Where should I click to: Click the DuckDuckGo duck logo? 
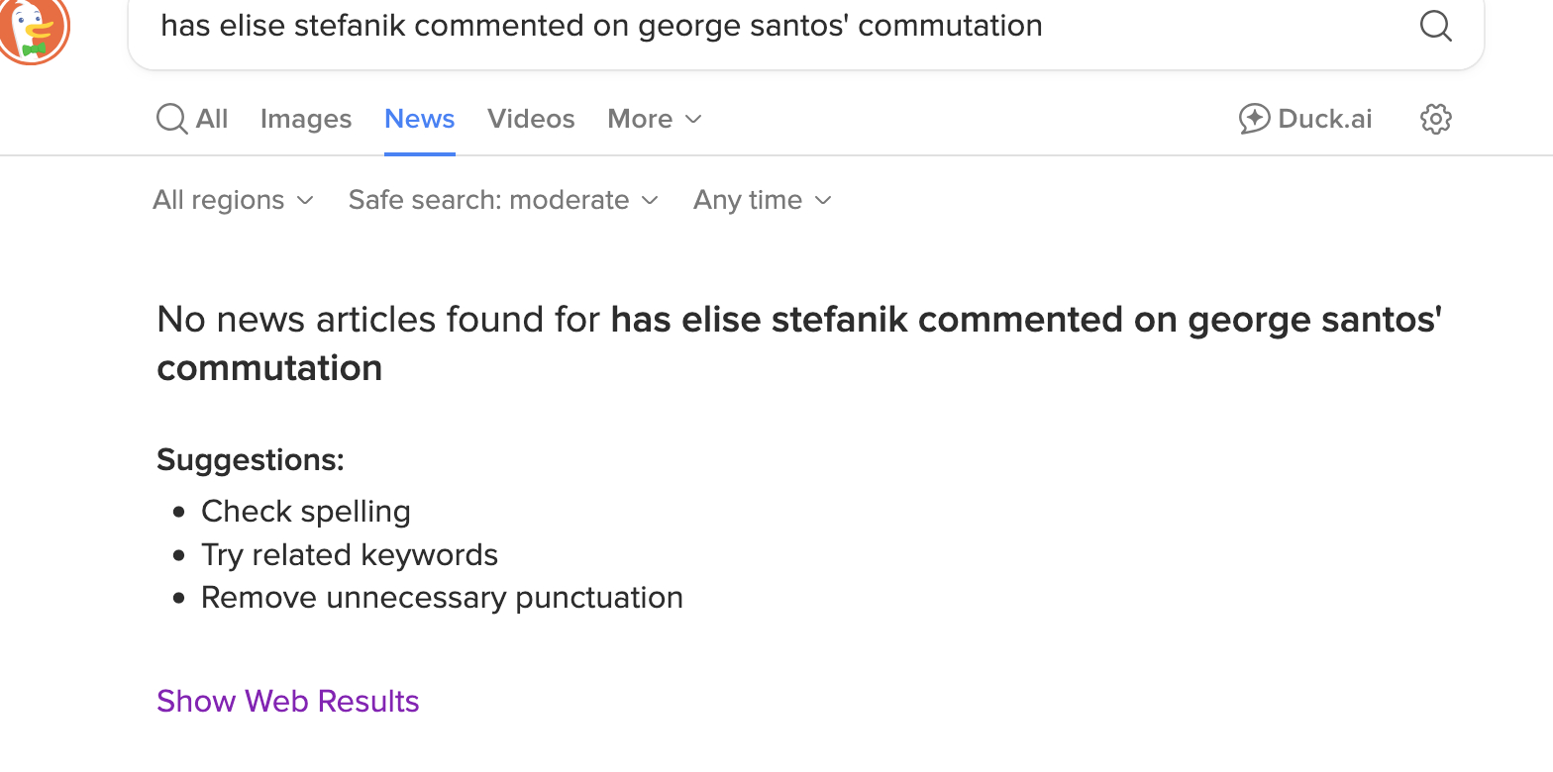(34, 30)
